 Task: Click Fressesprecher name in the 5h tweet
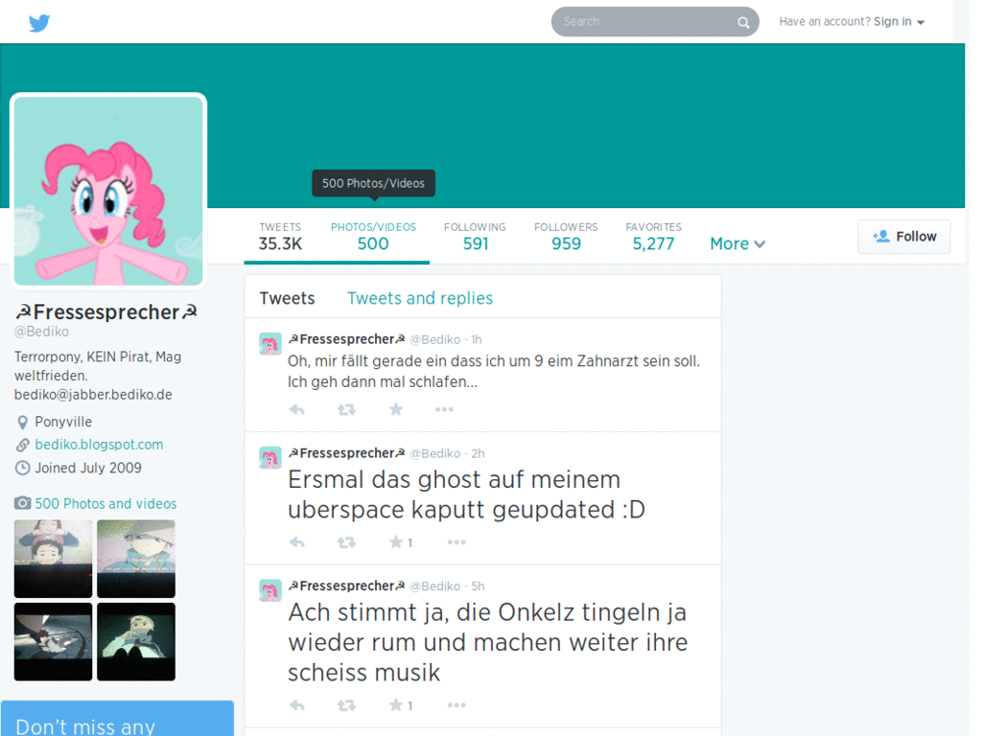point(346,586)
